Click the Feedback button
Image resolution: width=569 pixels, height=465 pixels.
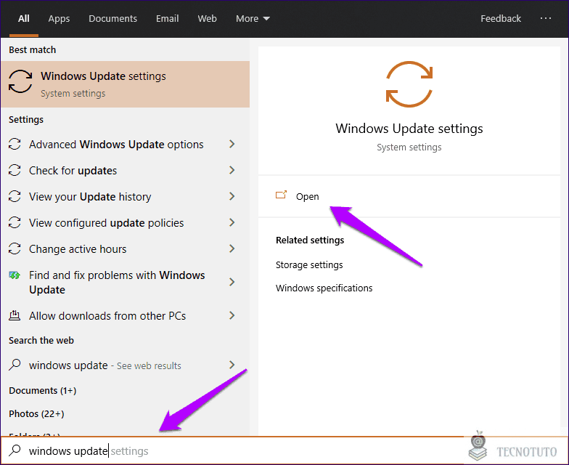pyautogui.click(x=501, y=19)
